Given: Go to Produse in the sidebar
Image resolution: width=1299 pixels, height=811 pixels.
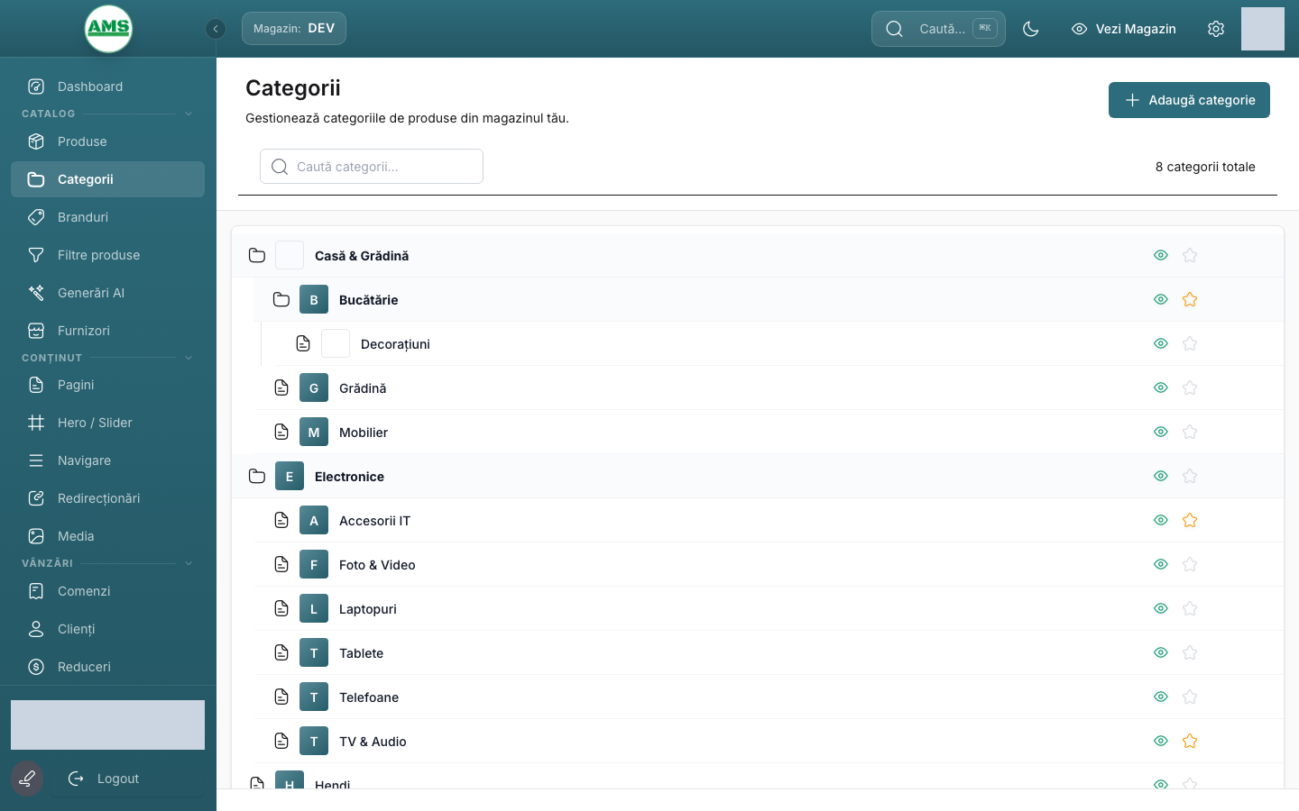Looking at the screenshot, I should click(x=108, y=141).
